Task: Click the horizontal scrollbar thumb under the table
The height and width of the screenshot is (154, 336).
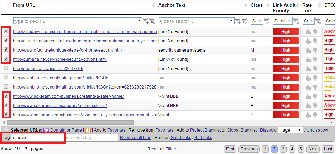Action: click(70, 122)
